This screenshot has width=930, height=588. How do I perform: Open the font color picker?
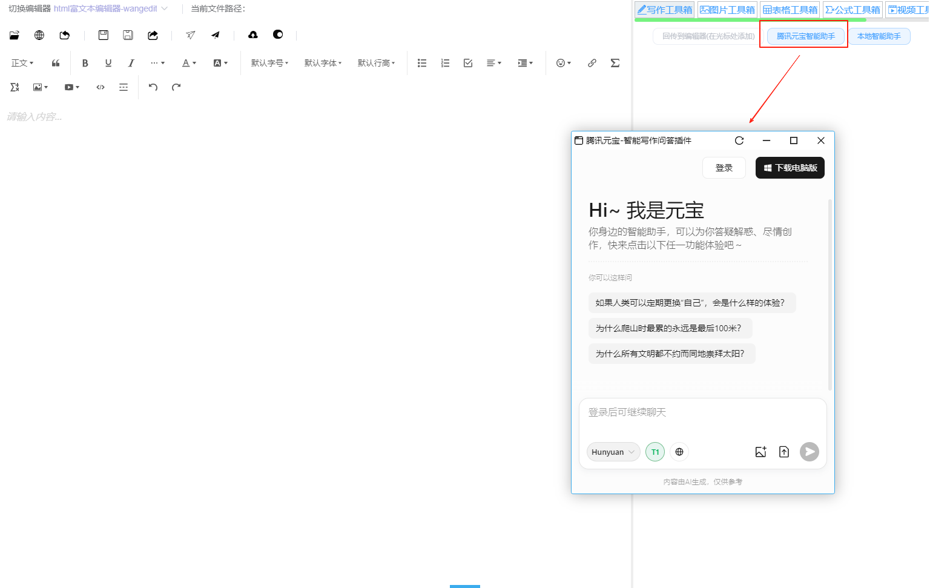coord(189,63)
